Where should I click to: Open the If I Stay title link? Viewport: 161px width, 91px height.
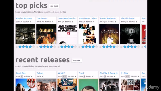(124, 73)
